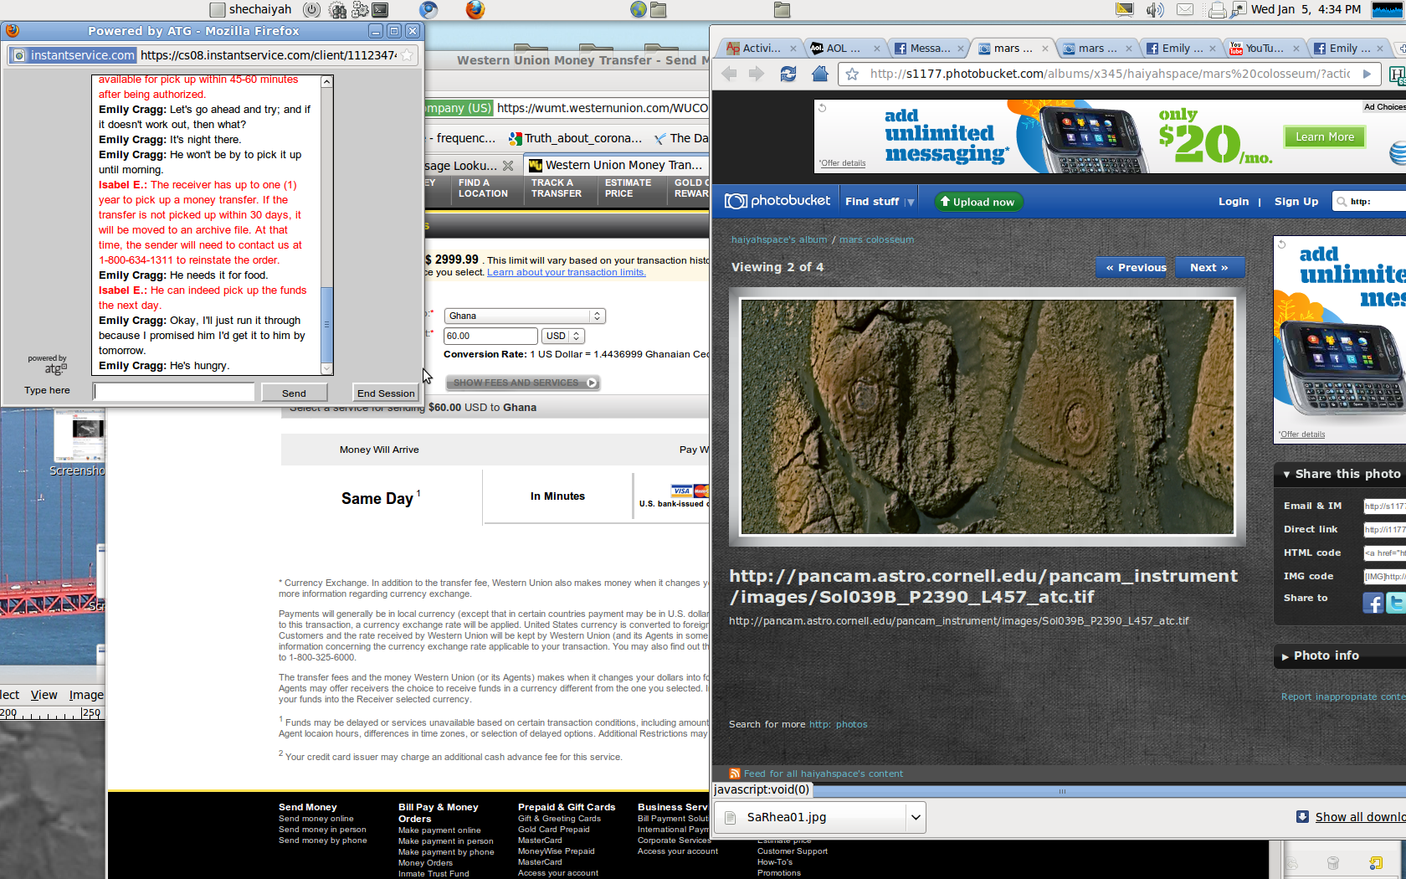Click Find a Location in the Western Union nav

(x=483, y=188)
